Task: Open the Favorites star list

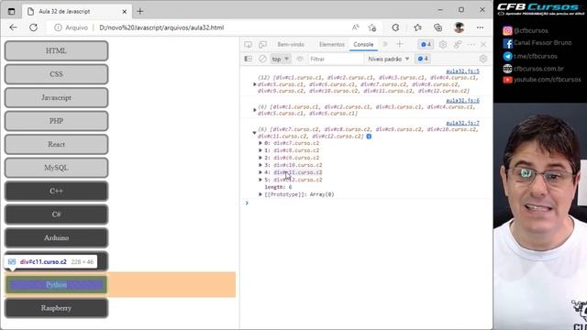Action: click(x=417, y=27)
